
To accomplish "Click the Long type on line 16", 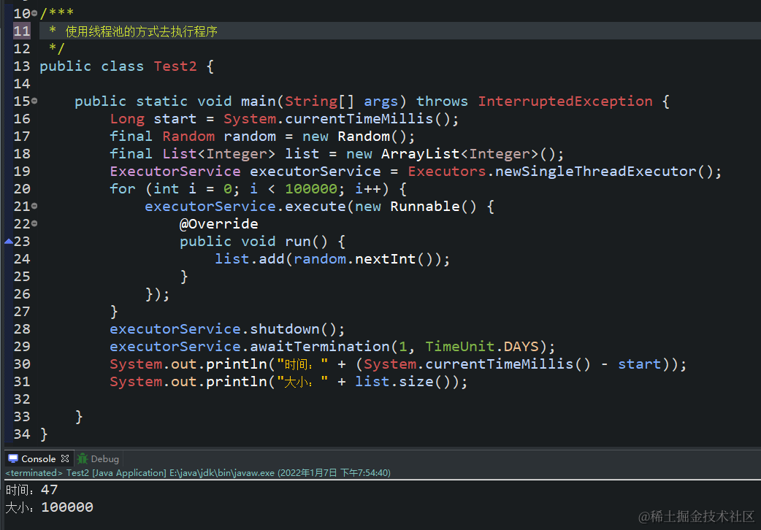I will [x=127, y=119].
